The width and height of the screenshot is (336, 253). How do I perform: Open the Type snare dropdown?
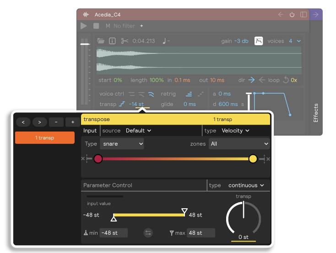(122, 144)
